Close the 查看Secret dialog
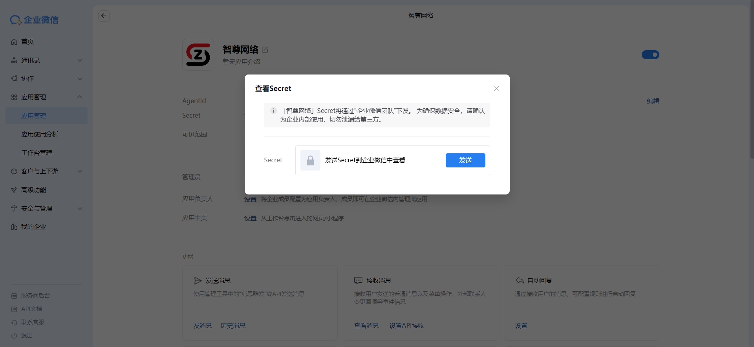Screen dimensions: 754x347 pos(496,89)
